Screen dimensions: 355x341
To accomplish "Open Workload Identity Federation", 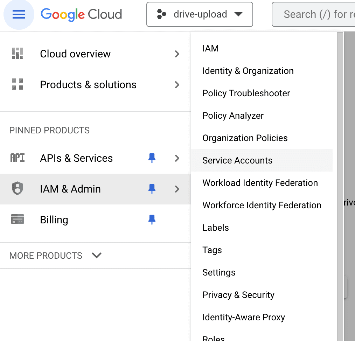I will [262, 183].
